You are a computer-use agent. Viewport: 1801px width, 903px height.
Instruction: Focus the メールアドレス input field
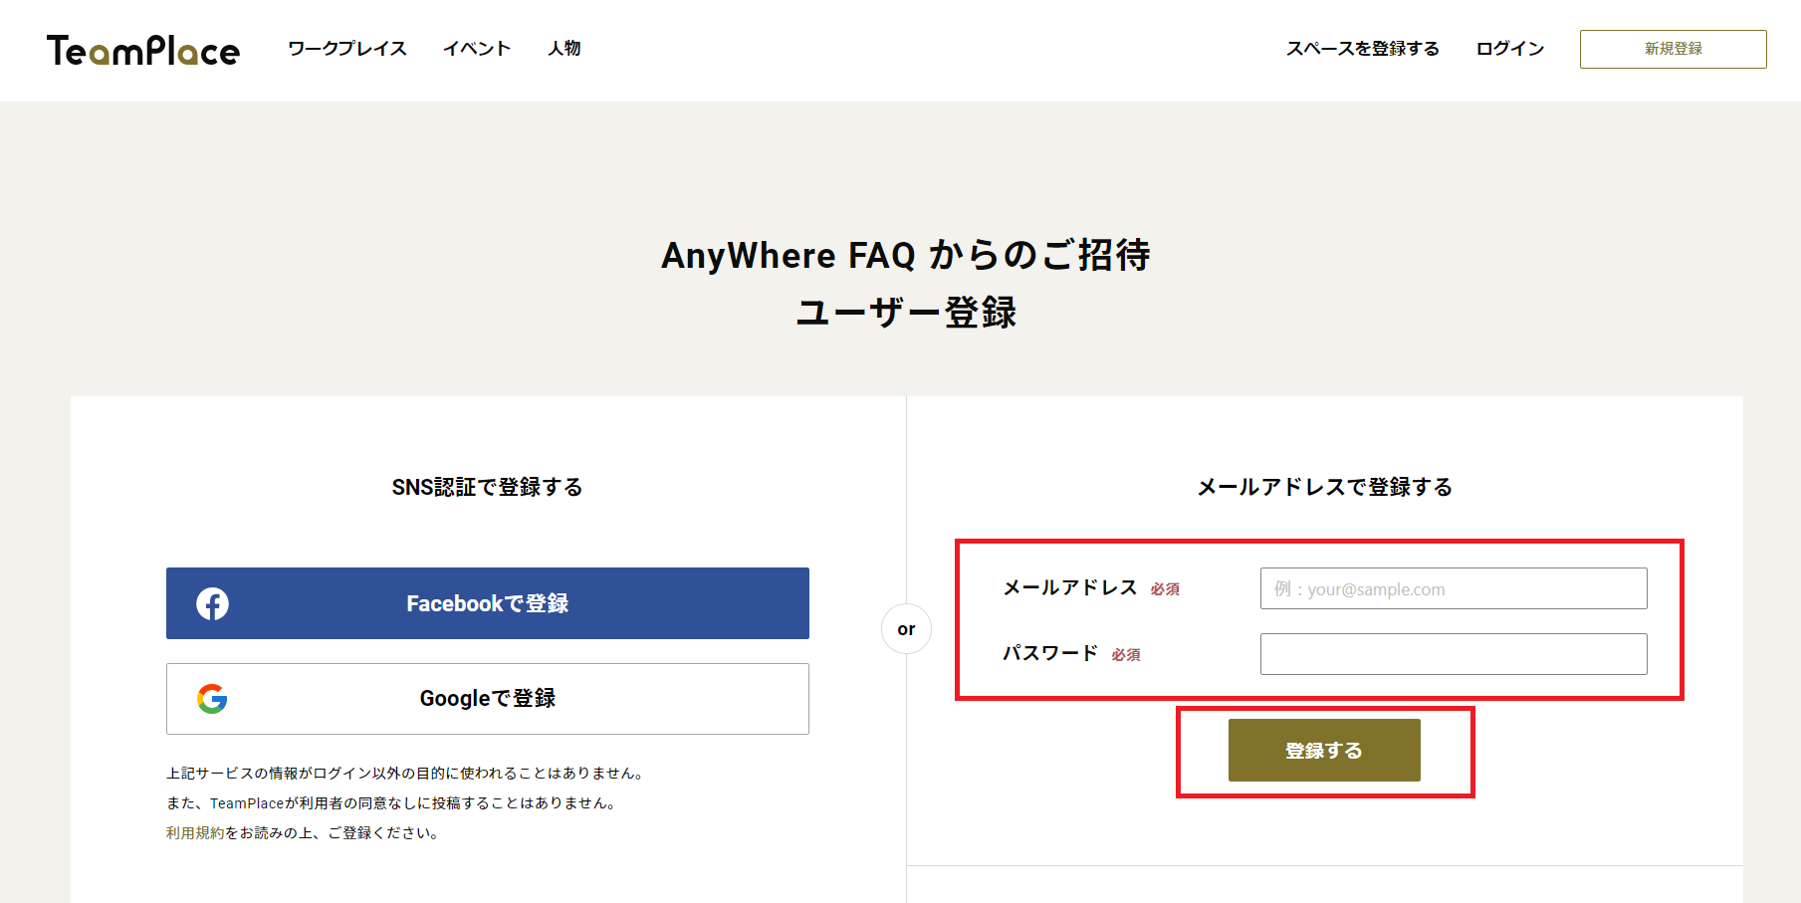(x=1453, y=588)
